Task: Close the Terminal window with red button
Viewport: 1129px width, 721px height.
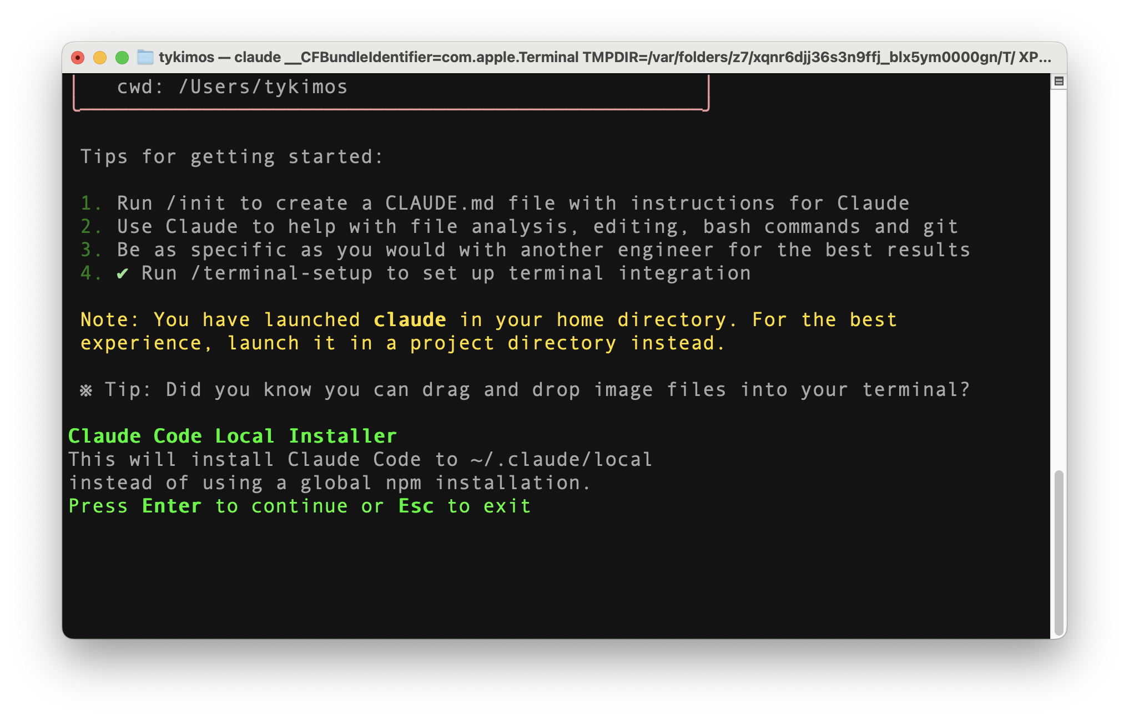Action: pyautogui.click(x=78, y=58)
